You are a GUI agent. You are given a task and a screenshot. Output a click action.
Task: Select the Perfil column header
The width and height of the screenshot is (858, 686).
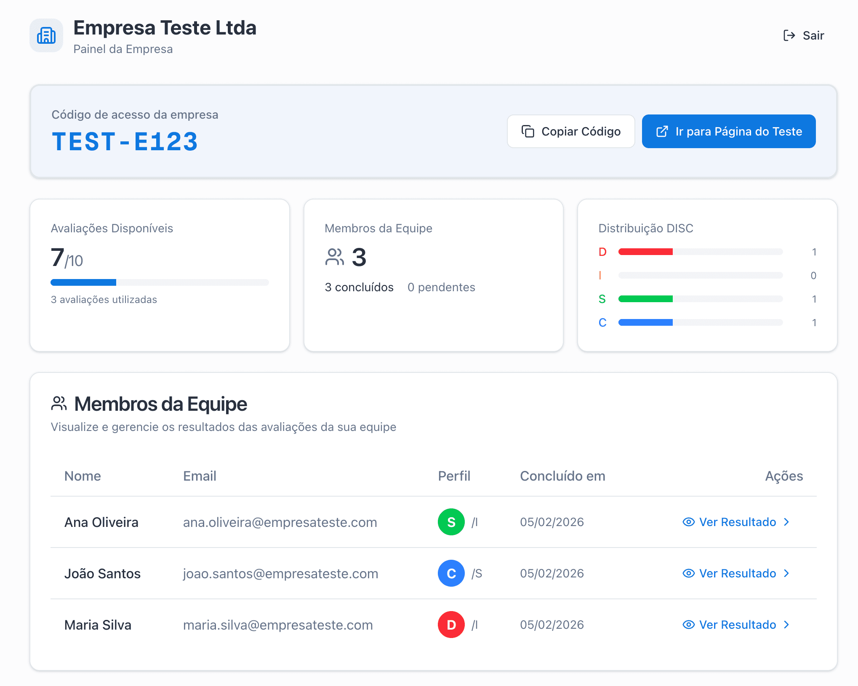coord(454,476)
